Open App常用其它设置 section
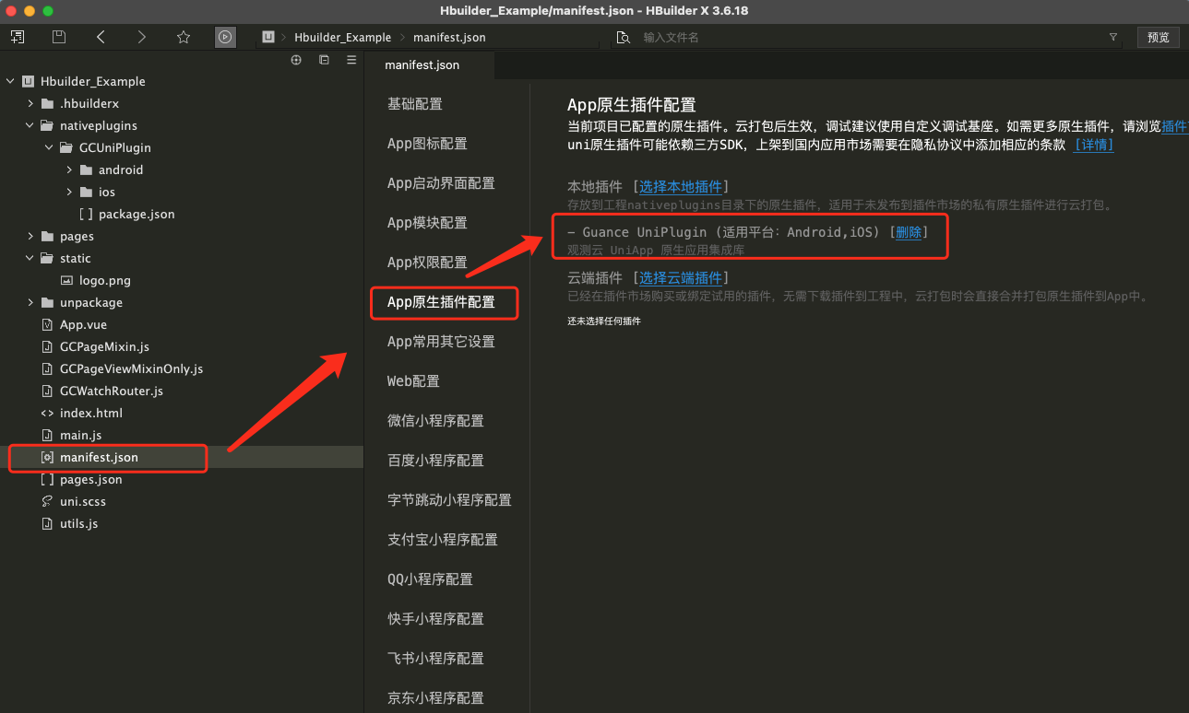1189x713 pixels. 441,342
